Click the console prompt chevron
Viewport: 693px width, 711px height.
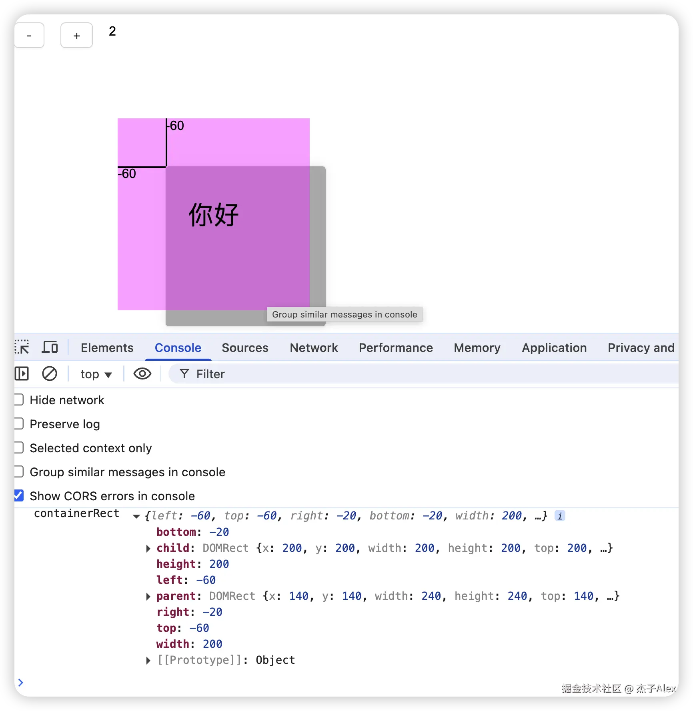click(21, 682)
